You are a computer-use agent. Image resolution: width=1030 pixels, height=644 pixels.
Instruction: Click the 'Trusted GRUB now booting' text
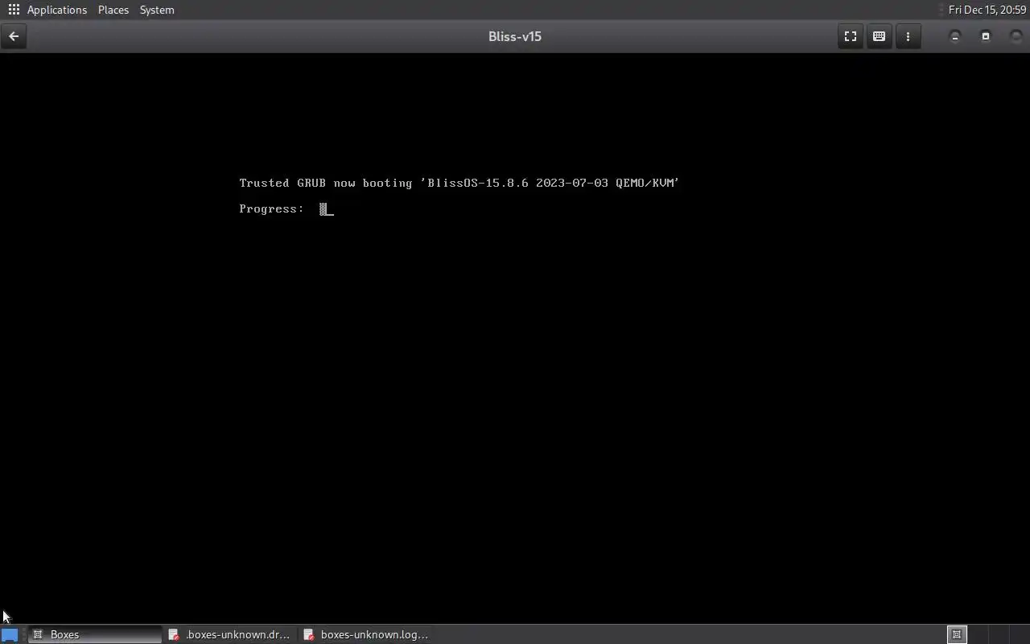point(325,183)
